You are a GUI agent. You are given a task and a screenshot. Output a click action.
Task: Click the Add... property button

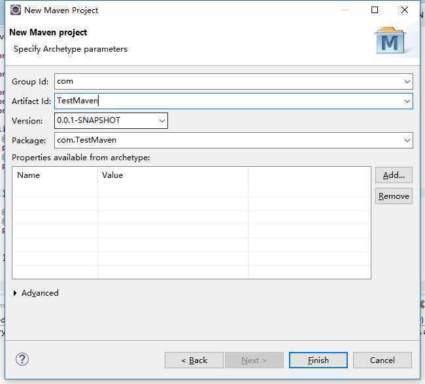click(394, 175)
